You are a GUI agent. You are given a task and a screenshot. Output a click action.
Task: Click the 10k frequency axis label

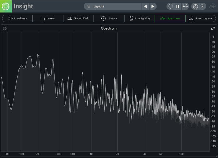coord(181,154)
